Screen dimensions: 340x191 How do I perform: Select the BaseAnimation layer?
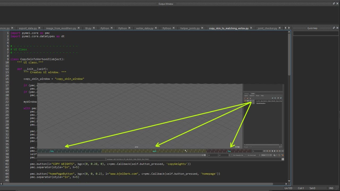[x=261, y=103]
